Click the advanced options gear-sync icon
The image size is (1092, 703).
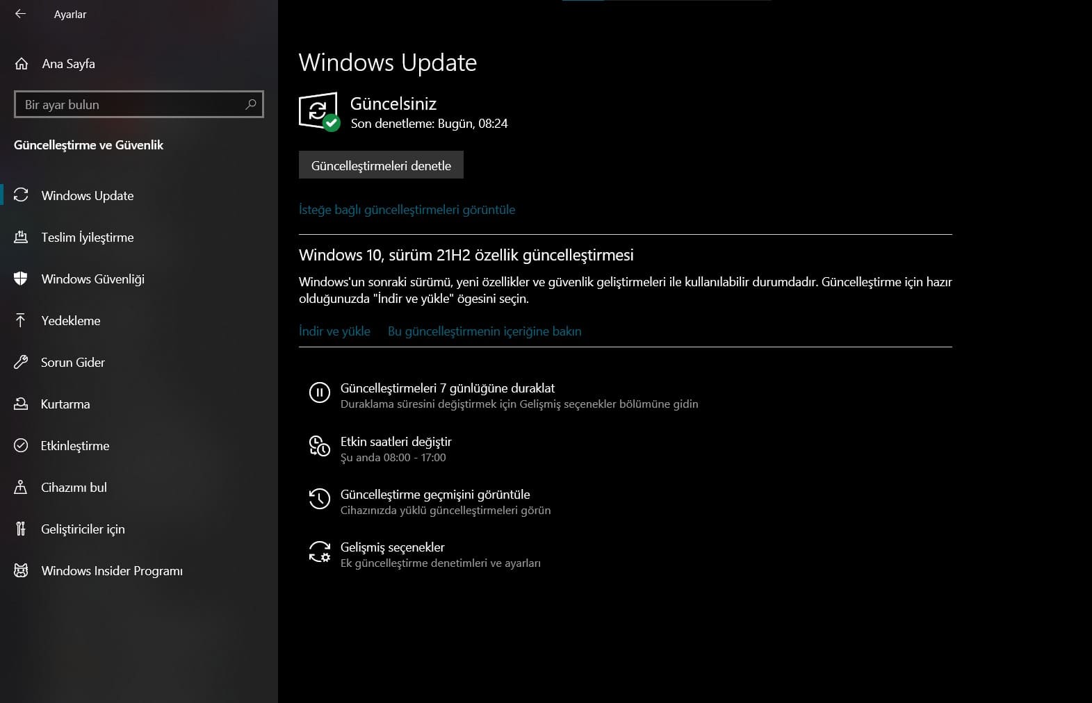click(x=319, y=552)
